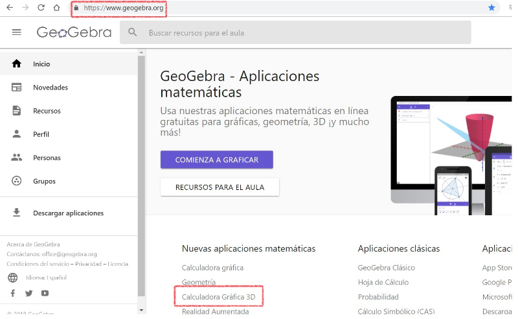Click the devices preview image
Screen dimensions: 518x319
(x=451, y=156)
